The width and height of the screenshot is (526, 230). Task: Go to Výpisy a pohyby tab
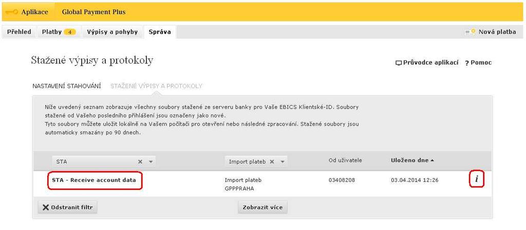click(x=112, y=32)
